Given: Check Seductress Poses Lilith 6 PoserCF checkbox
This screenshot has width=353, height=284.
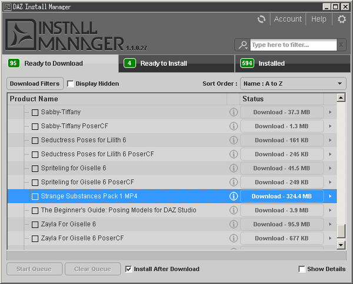Looking at the screenshot, I should click(35, 155).
